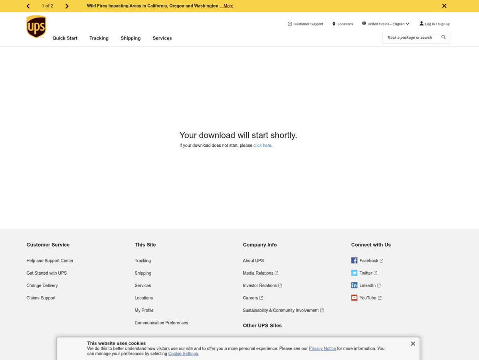Open the Tracking menu
This screenshot has width=479, height=360.
click(x=99, y=38)
